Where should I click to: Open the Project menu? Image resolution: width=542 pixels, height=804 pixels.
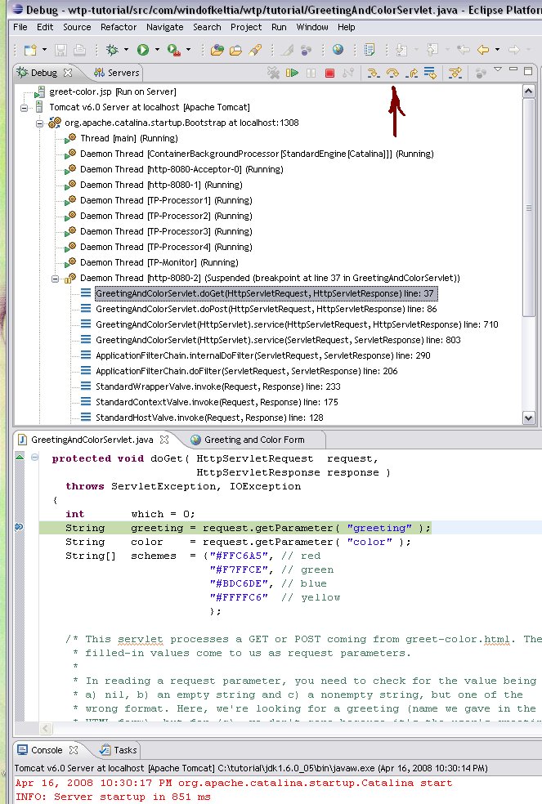coord(246,27)
